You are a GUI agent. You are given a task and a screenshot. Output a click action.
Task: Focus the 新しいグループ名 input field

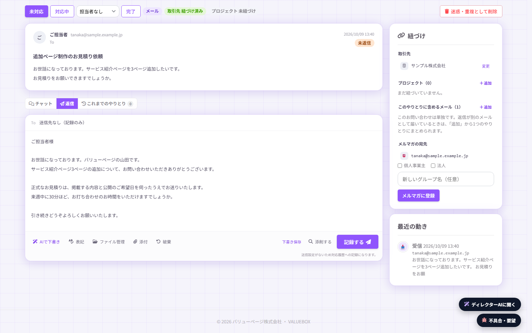pos(446,179)
